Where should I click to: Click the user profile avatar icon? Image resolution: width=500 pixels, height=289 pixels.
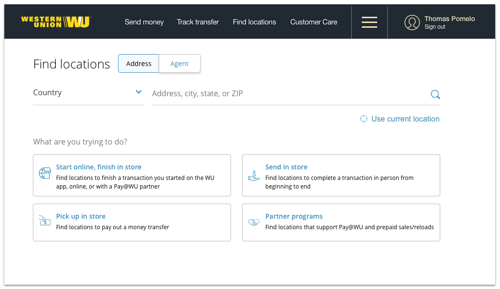412,22
